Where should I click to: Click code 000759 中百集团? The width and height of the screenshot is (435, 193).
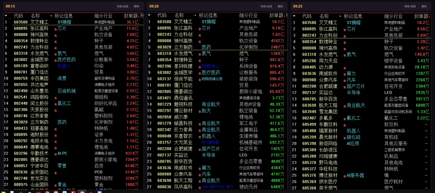(21, 78)
